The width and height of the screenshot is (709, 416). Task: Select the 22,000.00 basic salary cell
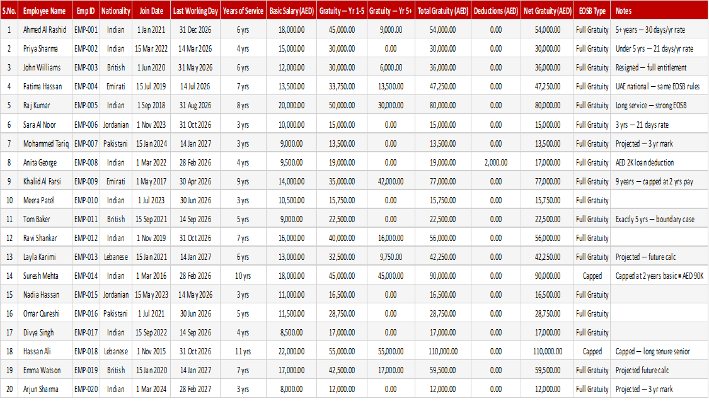coord(292,352)
